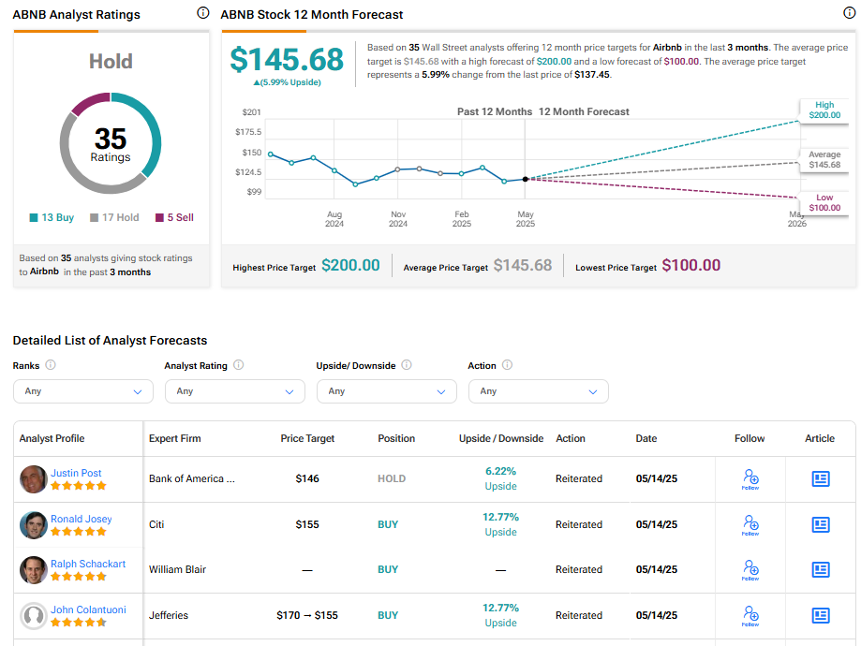Click the Low $100.00 forecast label
Image resolution: width=861 pixels, height=646 pixels.
pyautogui.click(x=824, y=202)
